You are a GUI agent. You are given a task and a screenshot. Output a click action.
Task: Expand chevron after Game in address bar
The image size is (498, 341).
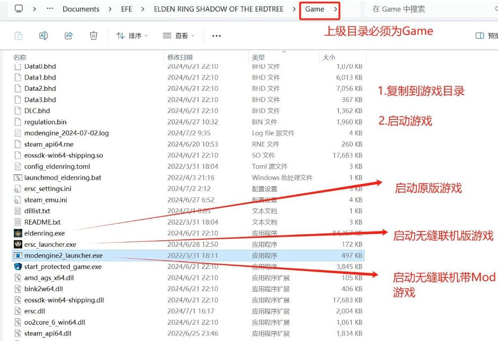click(x=335, y=9)
